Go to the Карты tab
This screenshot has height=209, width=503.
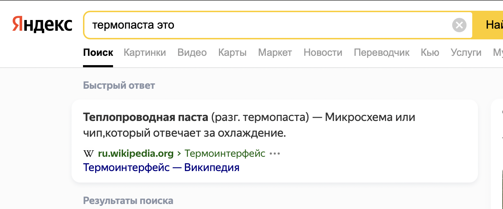coord(232,53)
